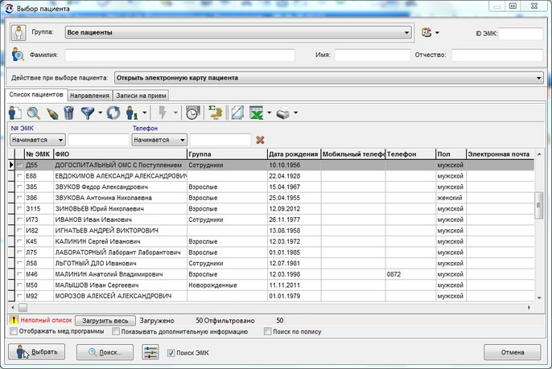Sort by Группа column header

coord(227,154)
